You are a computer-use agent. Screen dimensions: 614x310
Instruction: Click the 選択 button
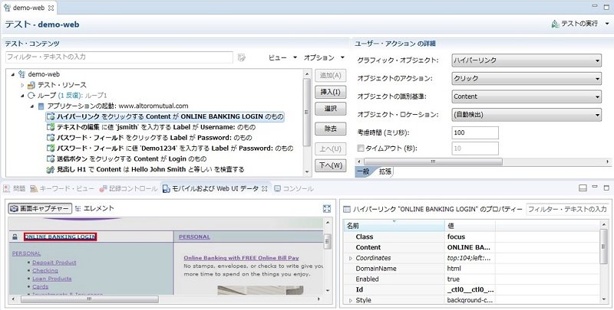(331, 109)
